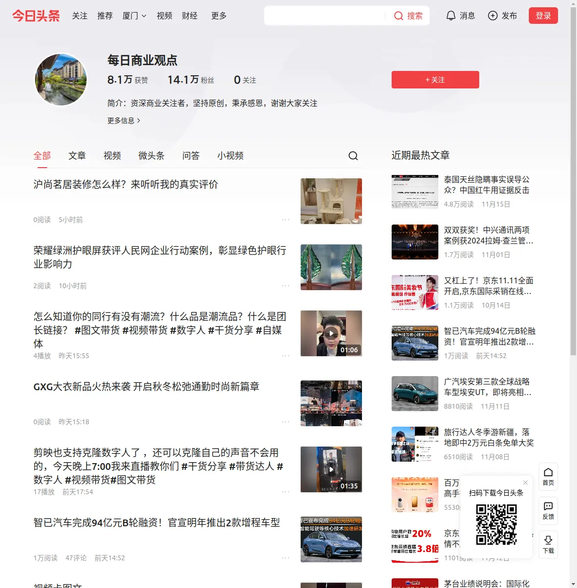Image resolution: width=577 pixels, height=588 pixels.
Task: Open article GXG大衣新品火热来袭
Action: click(x=146, y=387)
